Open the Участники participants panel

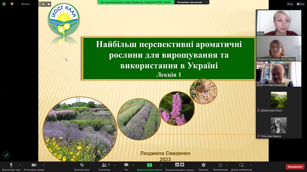(x=104, y=165)
